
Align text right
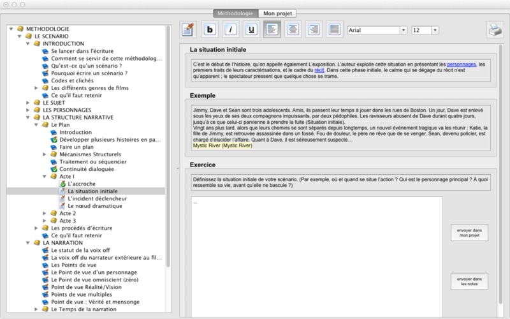[314, 29]
